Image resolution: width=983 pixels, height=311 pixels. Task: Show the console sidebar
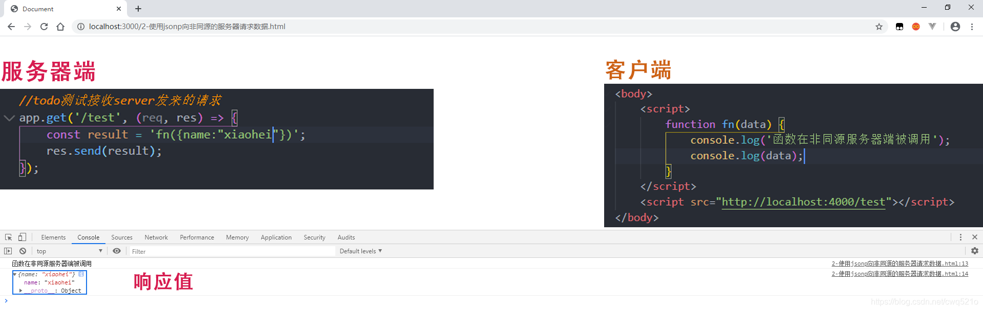coord(8,251)
